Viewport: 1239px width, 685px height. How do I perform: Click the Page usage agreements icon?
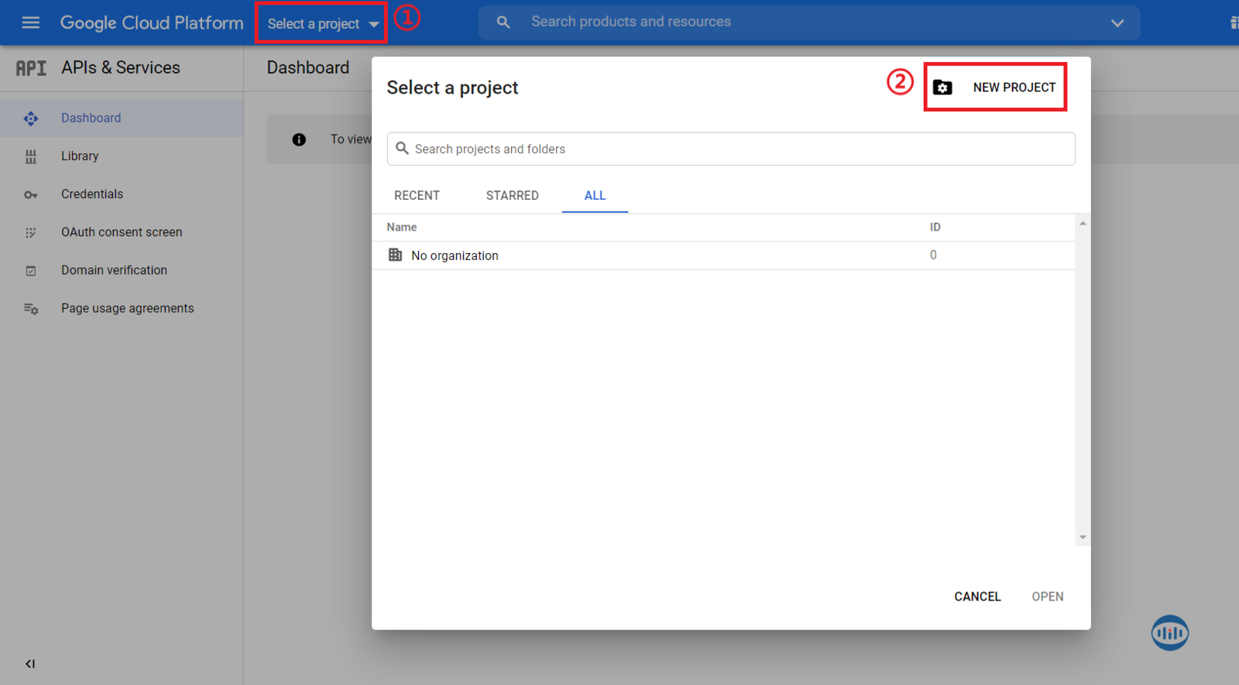[x=31, y=309]
